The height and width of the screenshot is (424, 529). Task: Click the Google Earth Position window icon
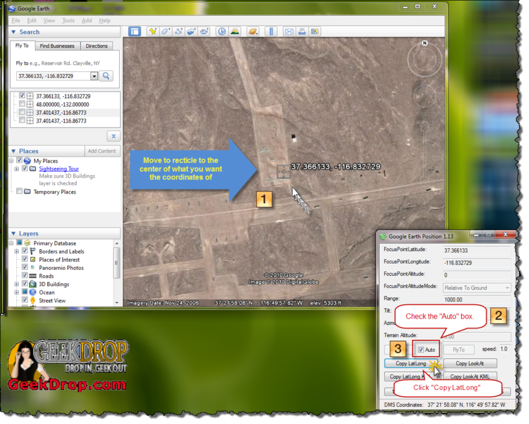tap(383, 236)
